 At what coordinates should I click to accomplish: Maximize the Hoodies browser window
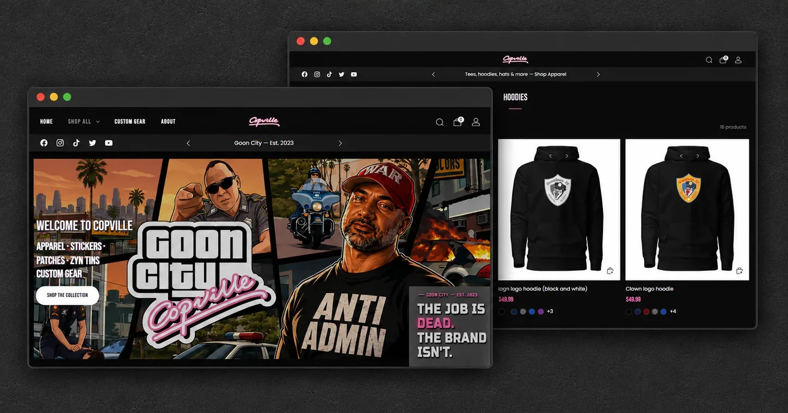[327, 41]
